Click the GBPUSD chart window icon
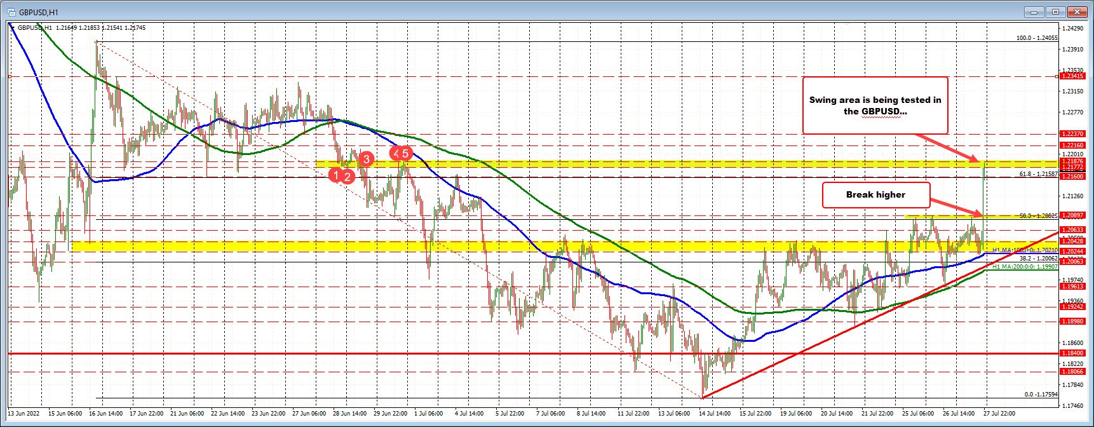 (x=10, y=11)
